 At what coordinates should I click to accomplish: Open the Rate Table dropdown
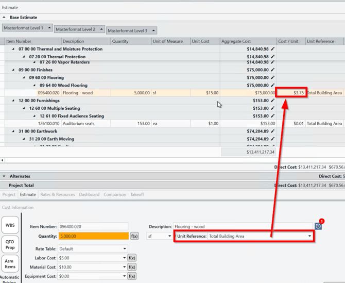pyautogui.click(x=125, y=248)
